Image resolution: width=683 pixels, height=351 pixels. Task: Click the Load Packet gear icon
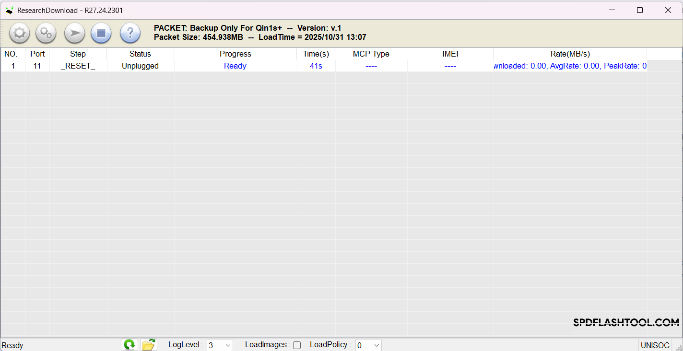click(x=20, y=33)
